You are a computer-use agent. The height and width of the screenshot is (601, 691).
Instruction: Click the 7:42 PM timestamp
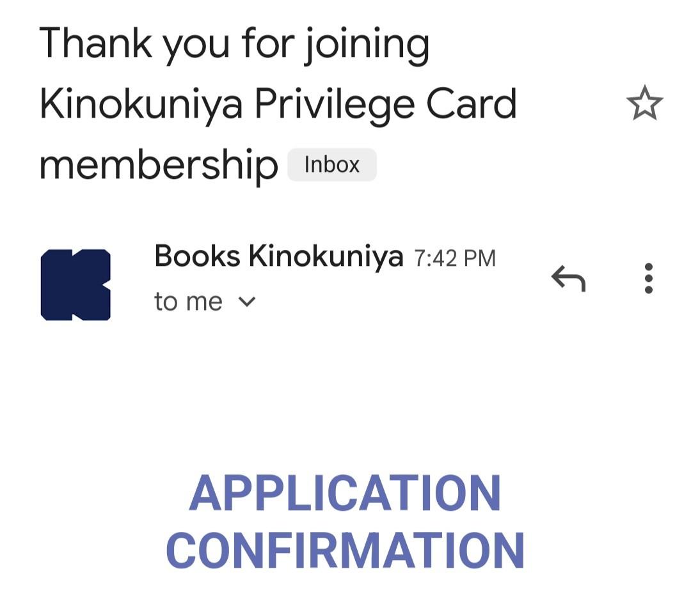[457, 258]
